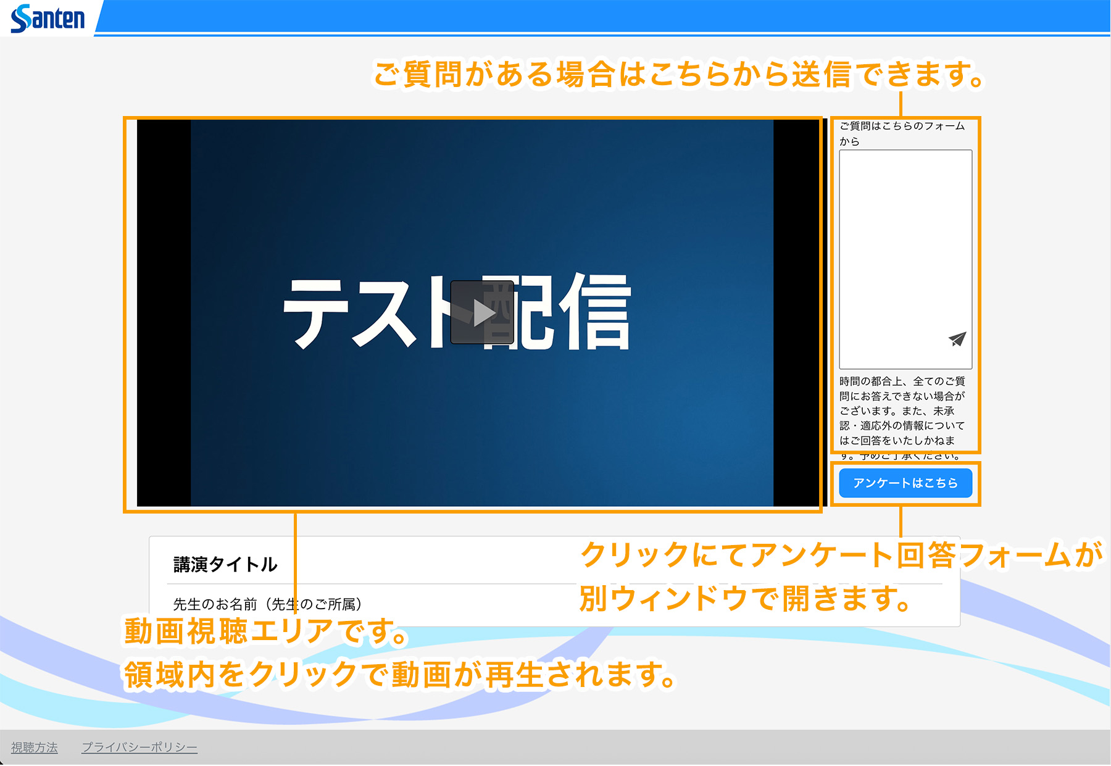Click the blue header banner bar
Viewport: 1111px width, 766px height.
[605, 16]
